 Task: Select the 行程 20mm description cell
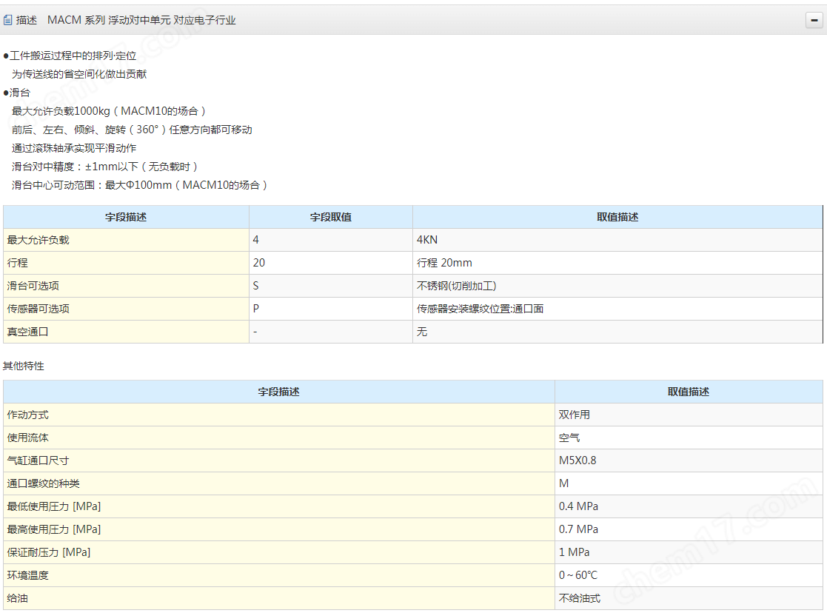click(444, 263)
